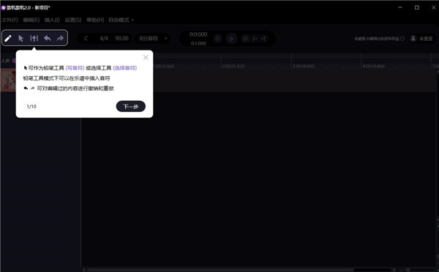Click the 选择音符 link in the tutorial
This screenshot has height=272, width=439.
(125, 68)
